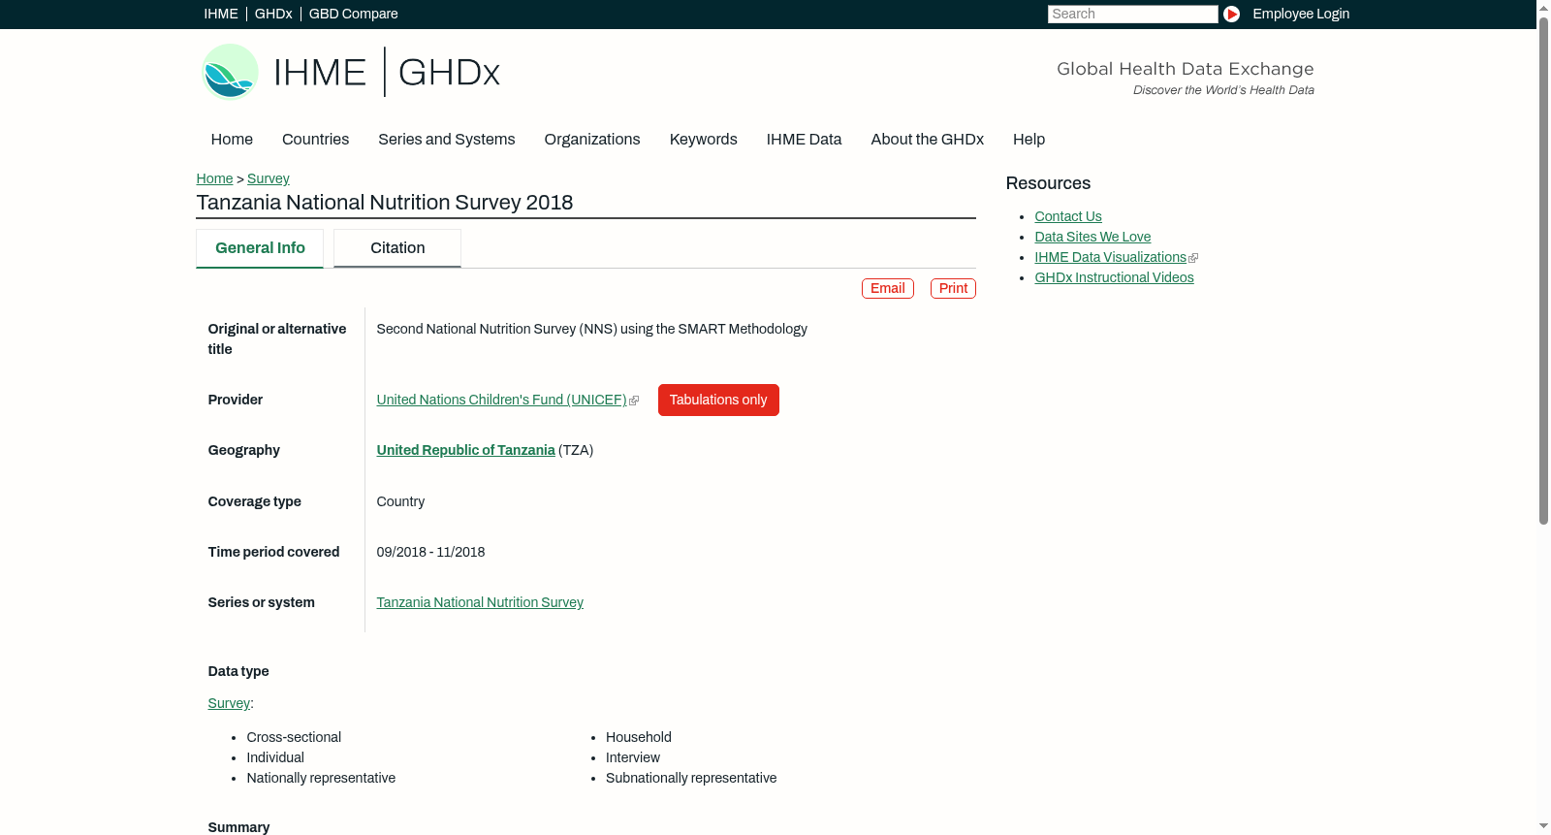Click the Nationally representative list item
1551x835 pixels.
(321, 778)
